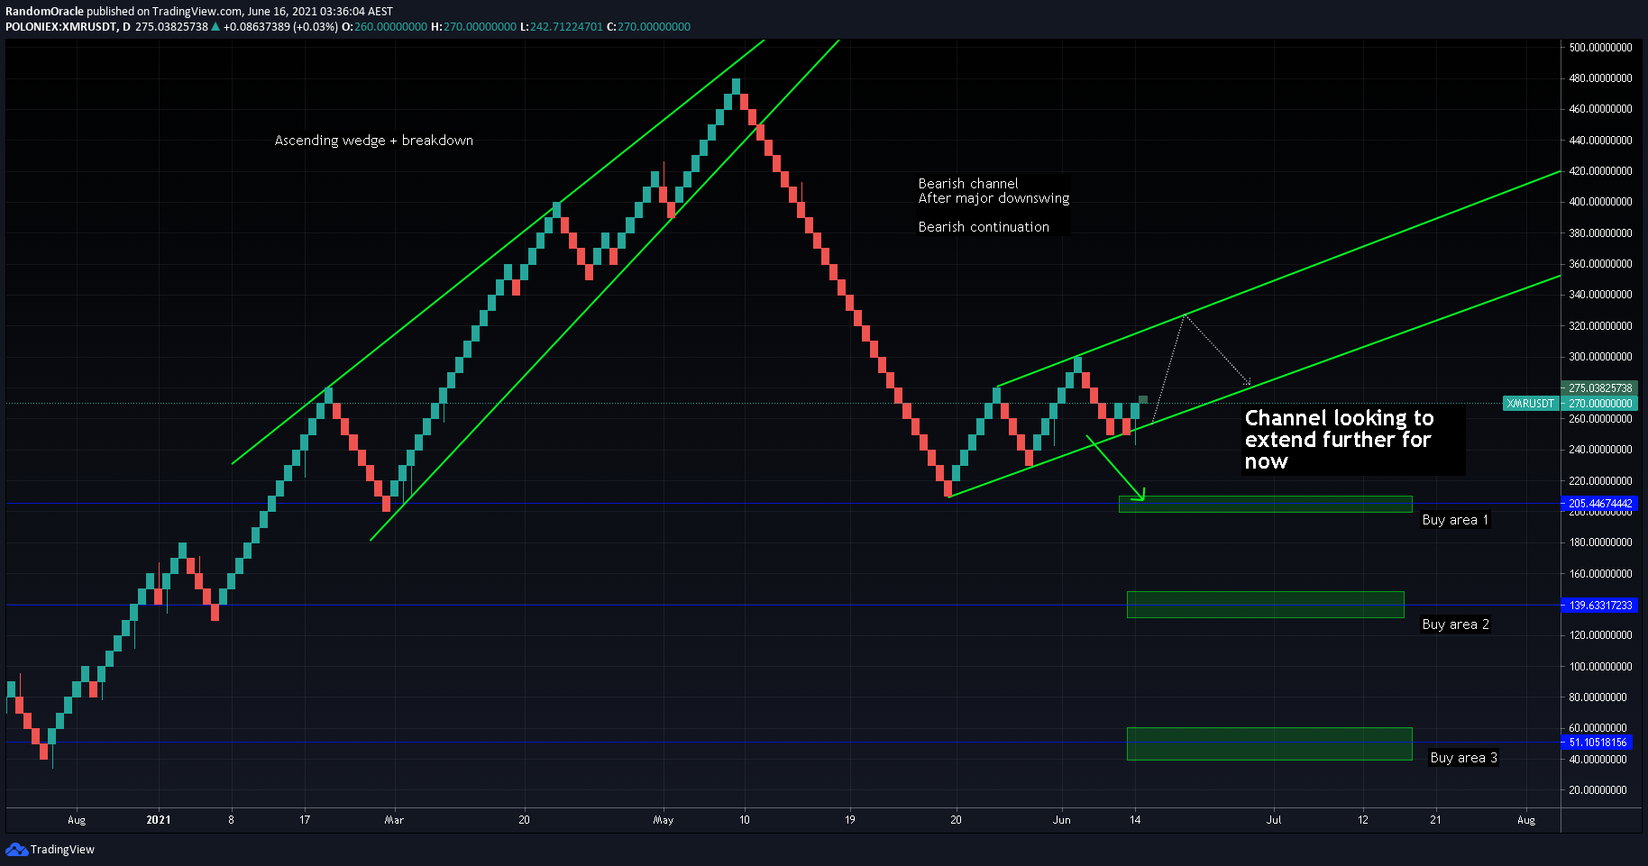Screen dimensions: 1648x866
Task: Click the 100.00000000 price axis value
Action: click(x=1600, y=667)
